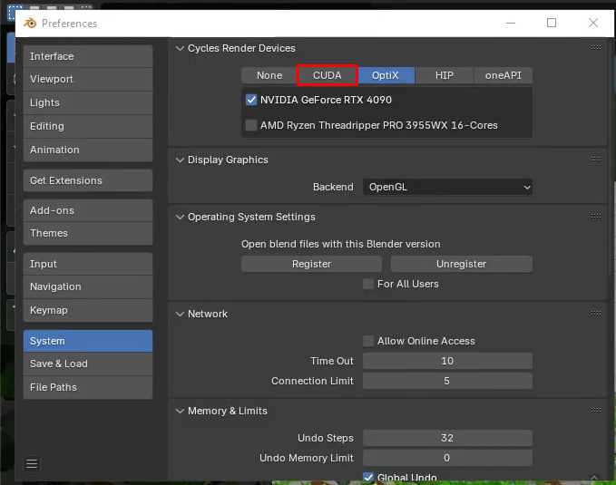
Task: Uncheck NVIDIA GeForce RTX 4090 device
Action: [251, 100]
